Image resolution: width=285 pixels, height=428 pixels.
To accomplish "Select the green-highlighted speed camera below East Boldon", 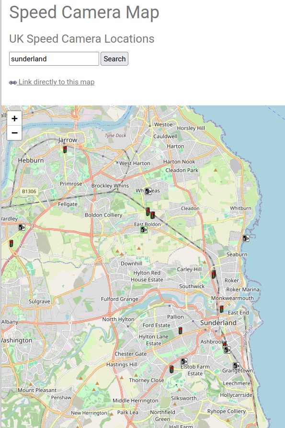I will point(144,230).
